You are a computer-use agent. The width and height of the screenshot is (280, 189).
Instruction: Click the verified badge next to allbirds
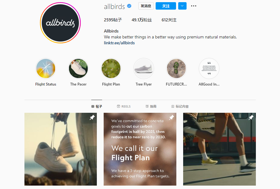pyautogui.click(x=129, y=6)
